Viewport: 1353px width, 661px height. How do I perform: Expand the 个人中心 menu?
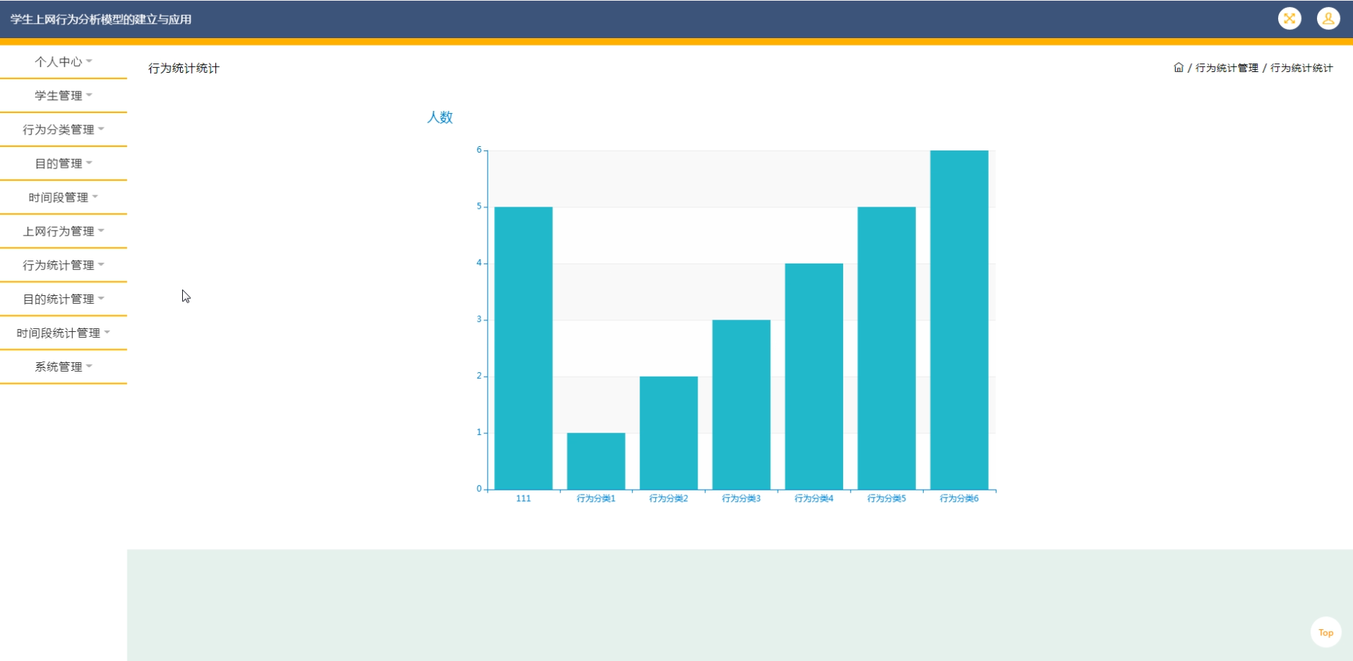(x=63, y=62)
